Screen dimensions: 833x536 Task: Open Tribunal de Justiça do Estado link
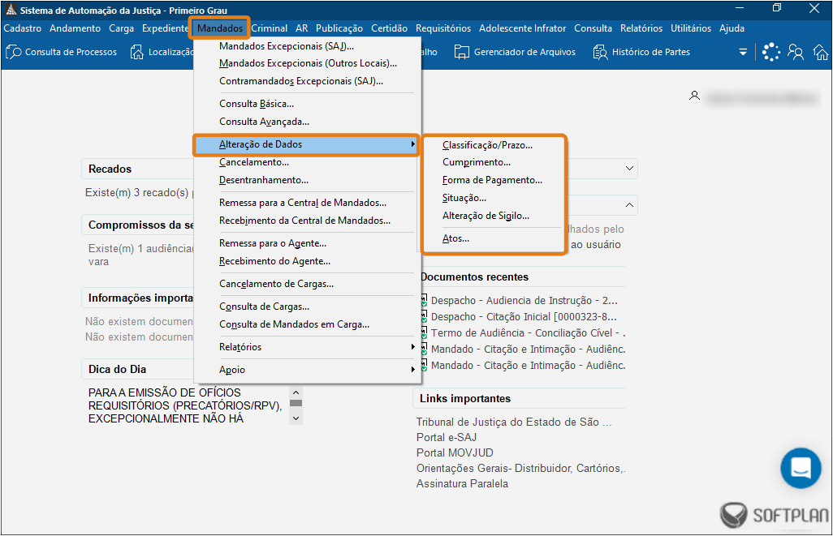click(x=514, y=422)
